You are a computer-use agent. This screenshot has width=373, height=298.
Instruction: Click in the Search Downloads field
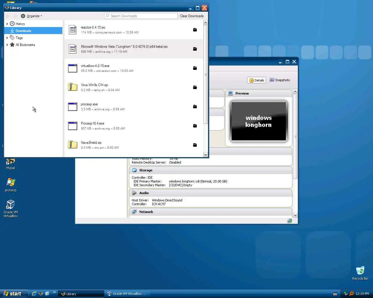pyautogui.click(x=141, y=16)
